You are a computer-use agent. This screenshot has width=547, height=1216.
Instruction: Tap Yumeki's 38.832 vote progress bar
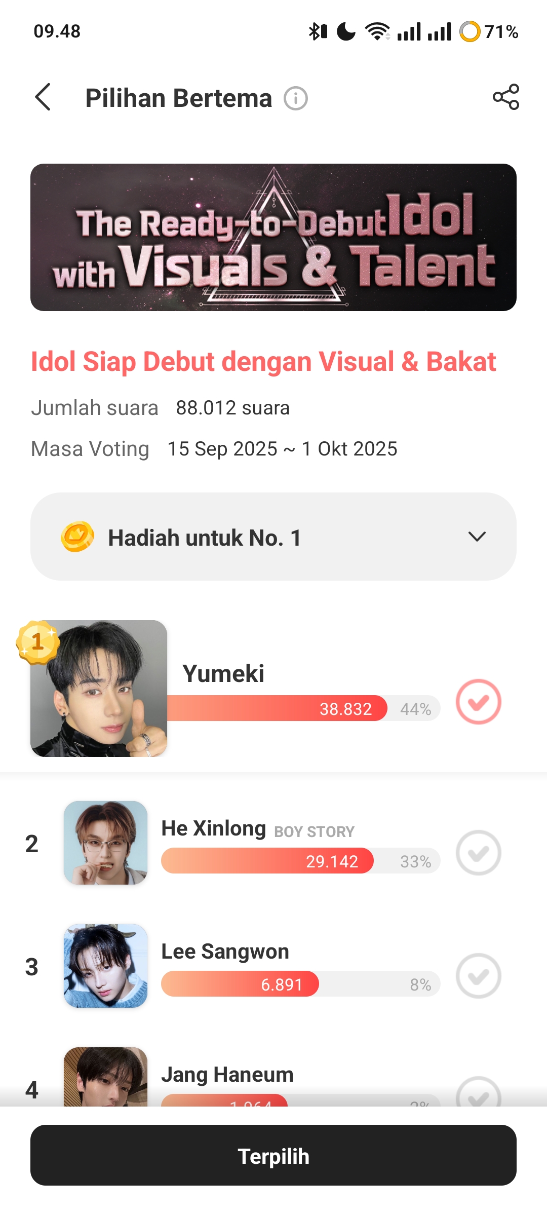point(277,708)
